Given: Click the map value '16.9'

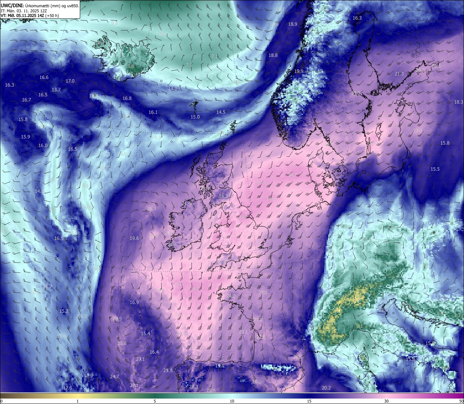Looking at the screenshot, I should (x=134, y=302).
